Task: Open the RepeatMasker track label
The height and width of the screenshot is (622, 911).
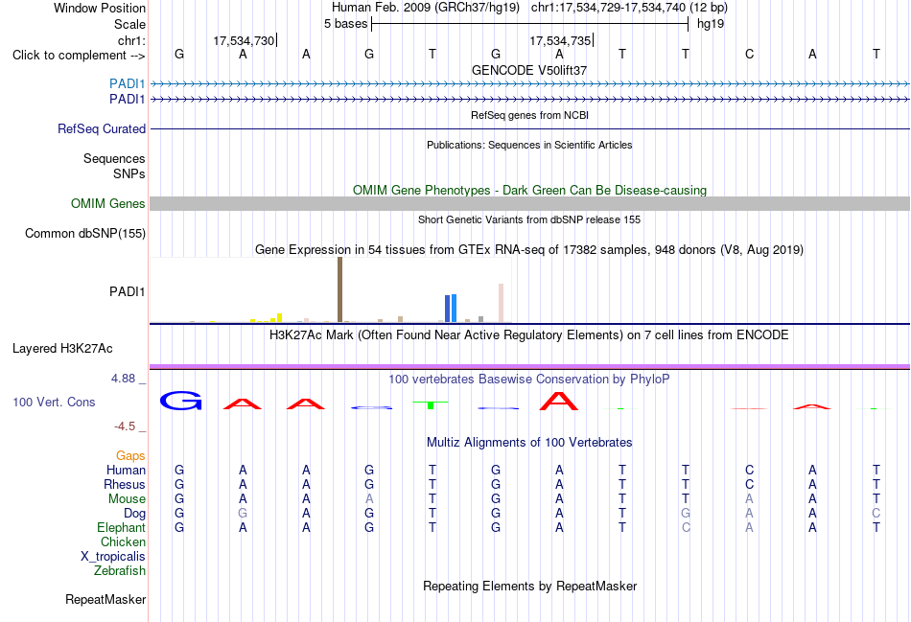Action: coord(105,599)
